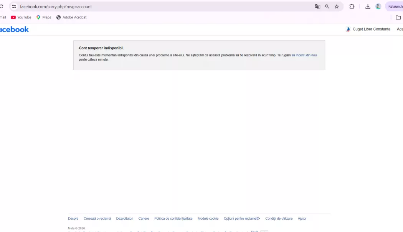Open site information icon in address bar
The image size is (403, 232).
[14, 7]
